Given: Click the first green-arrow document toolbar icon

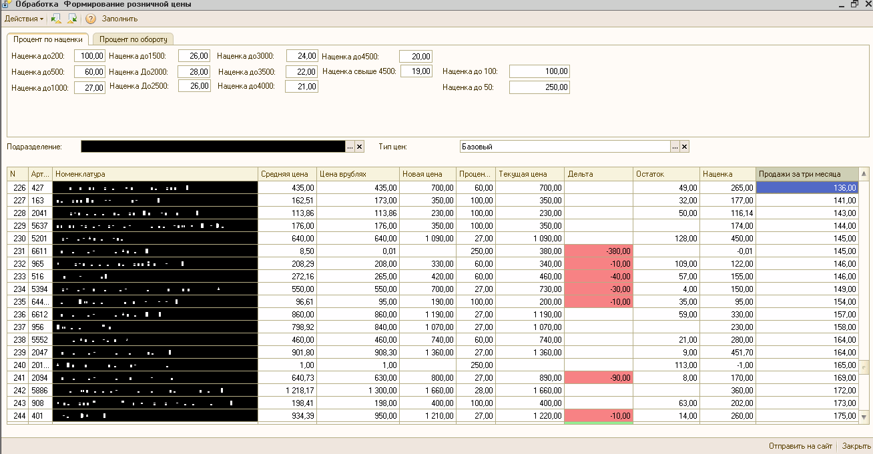Looking at the screenshot, I should tap(57, 19).
